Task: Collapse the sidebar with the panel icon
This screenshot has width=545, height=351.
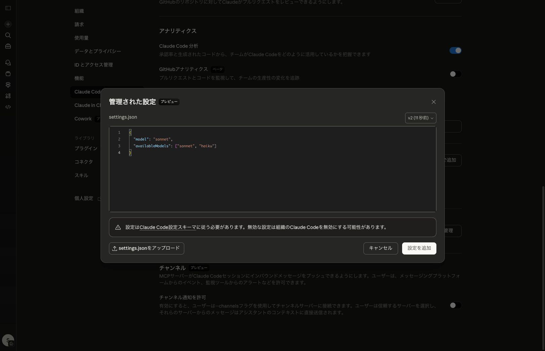Action: pyautogui.click(x=8, y=8)
